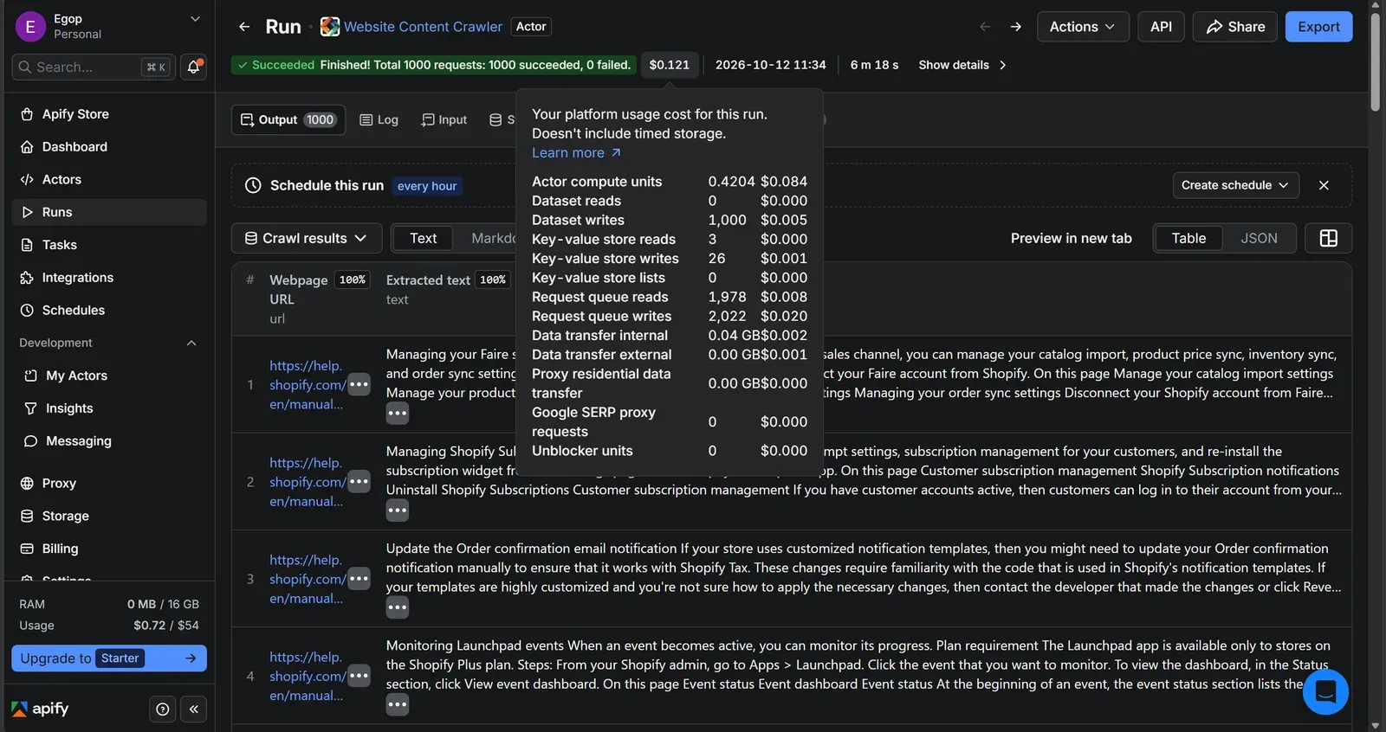Follow the Learn more link
This screenshot has height=732, width=1386.
(x=576, y=153)
